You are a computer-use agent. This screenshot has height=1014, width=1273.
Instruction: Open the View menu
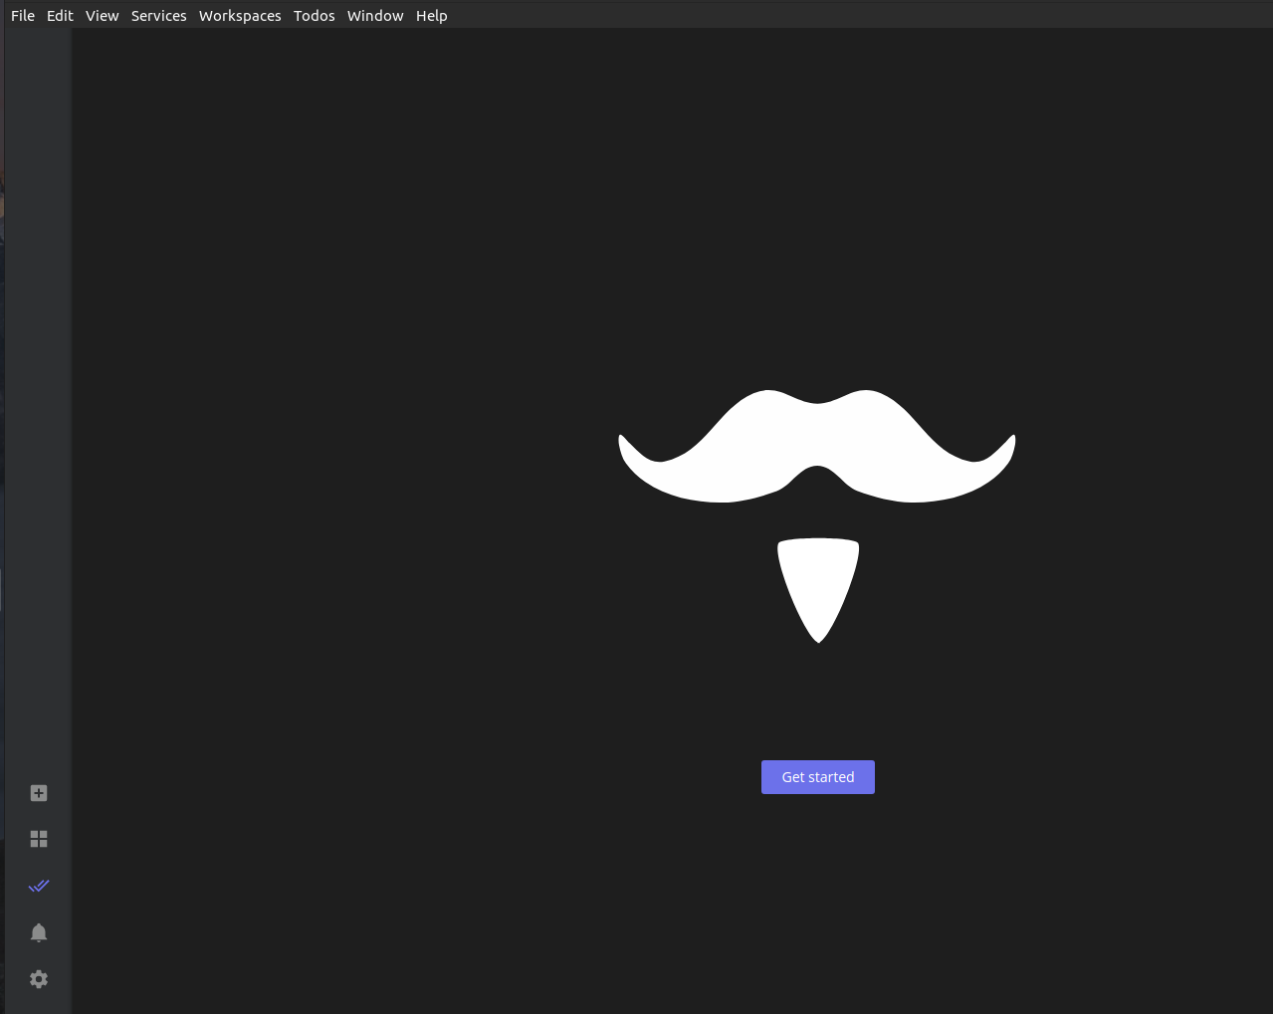(x=102, y=16)
